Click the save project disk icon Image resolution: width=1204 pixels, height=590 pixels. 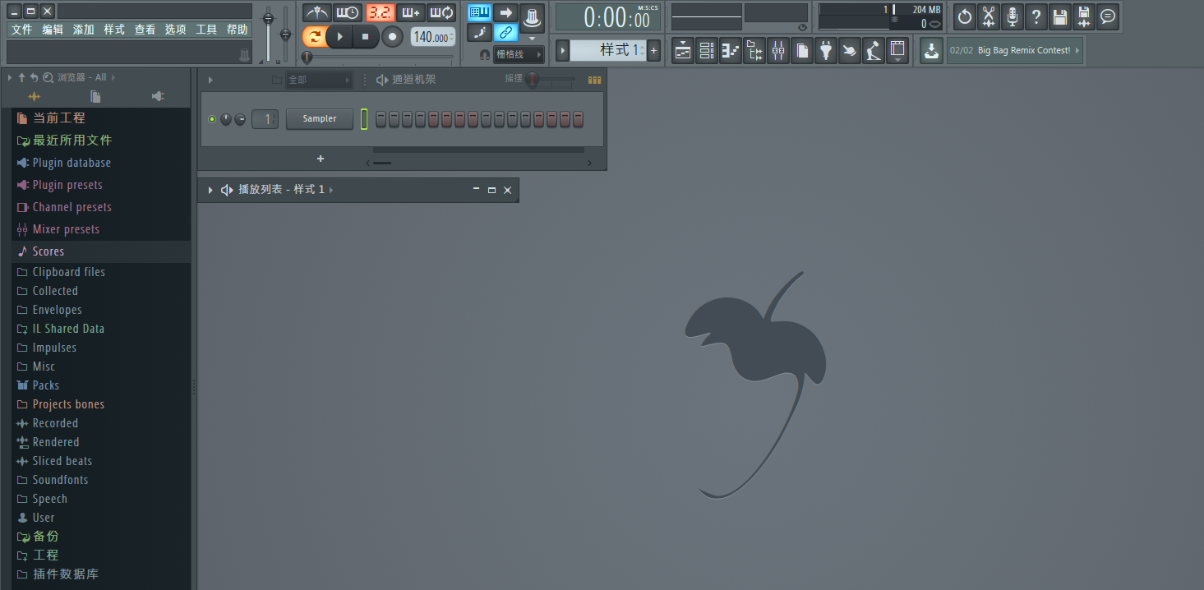coord(1059,16)
